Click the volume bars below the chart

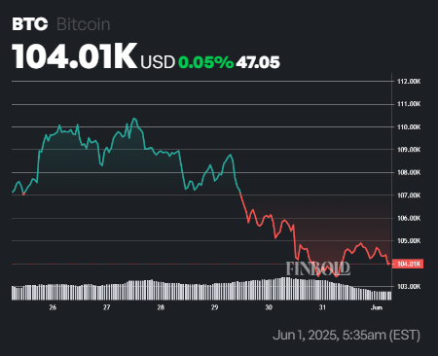(201, 289)
